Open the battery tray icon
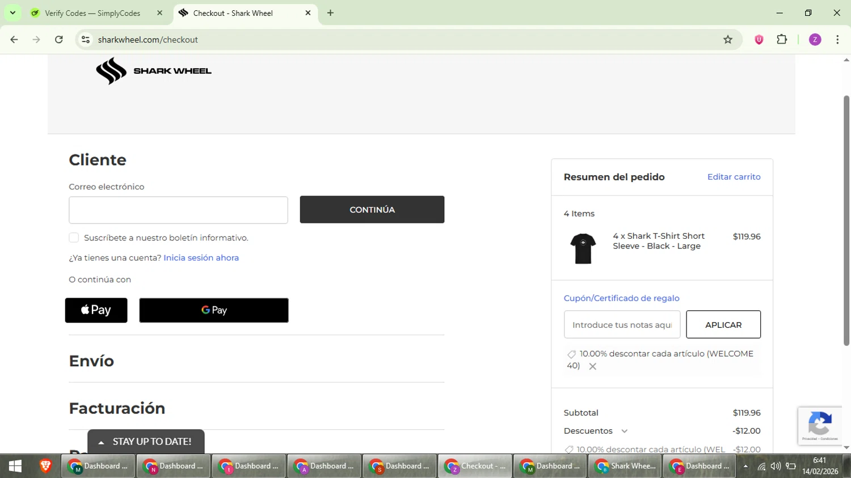The height and width of the screenshot is (478, 851). [x=791, y=467]
